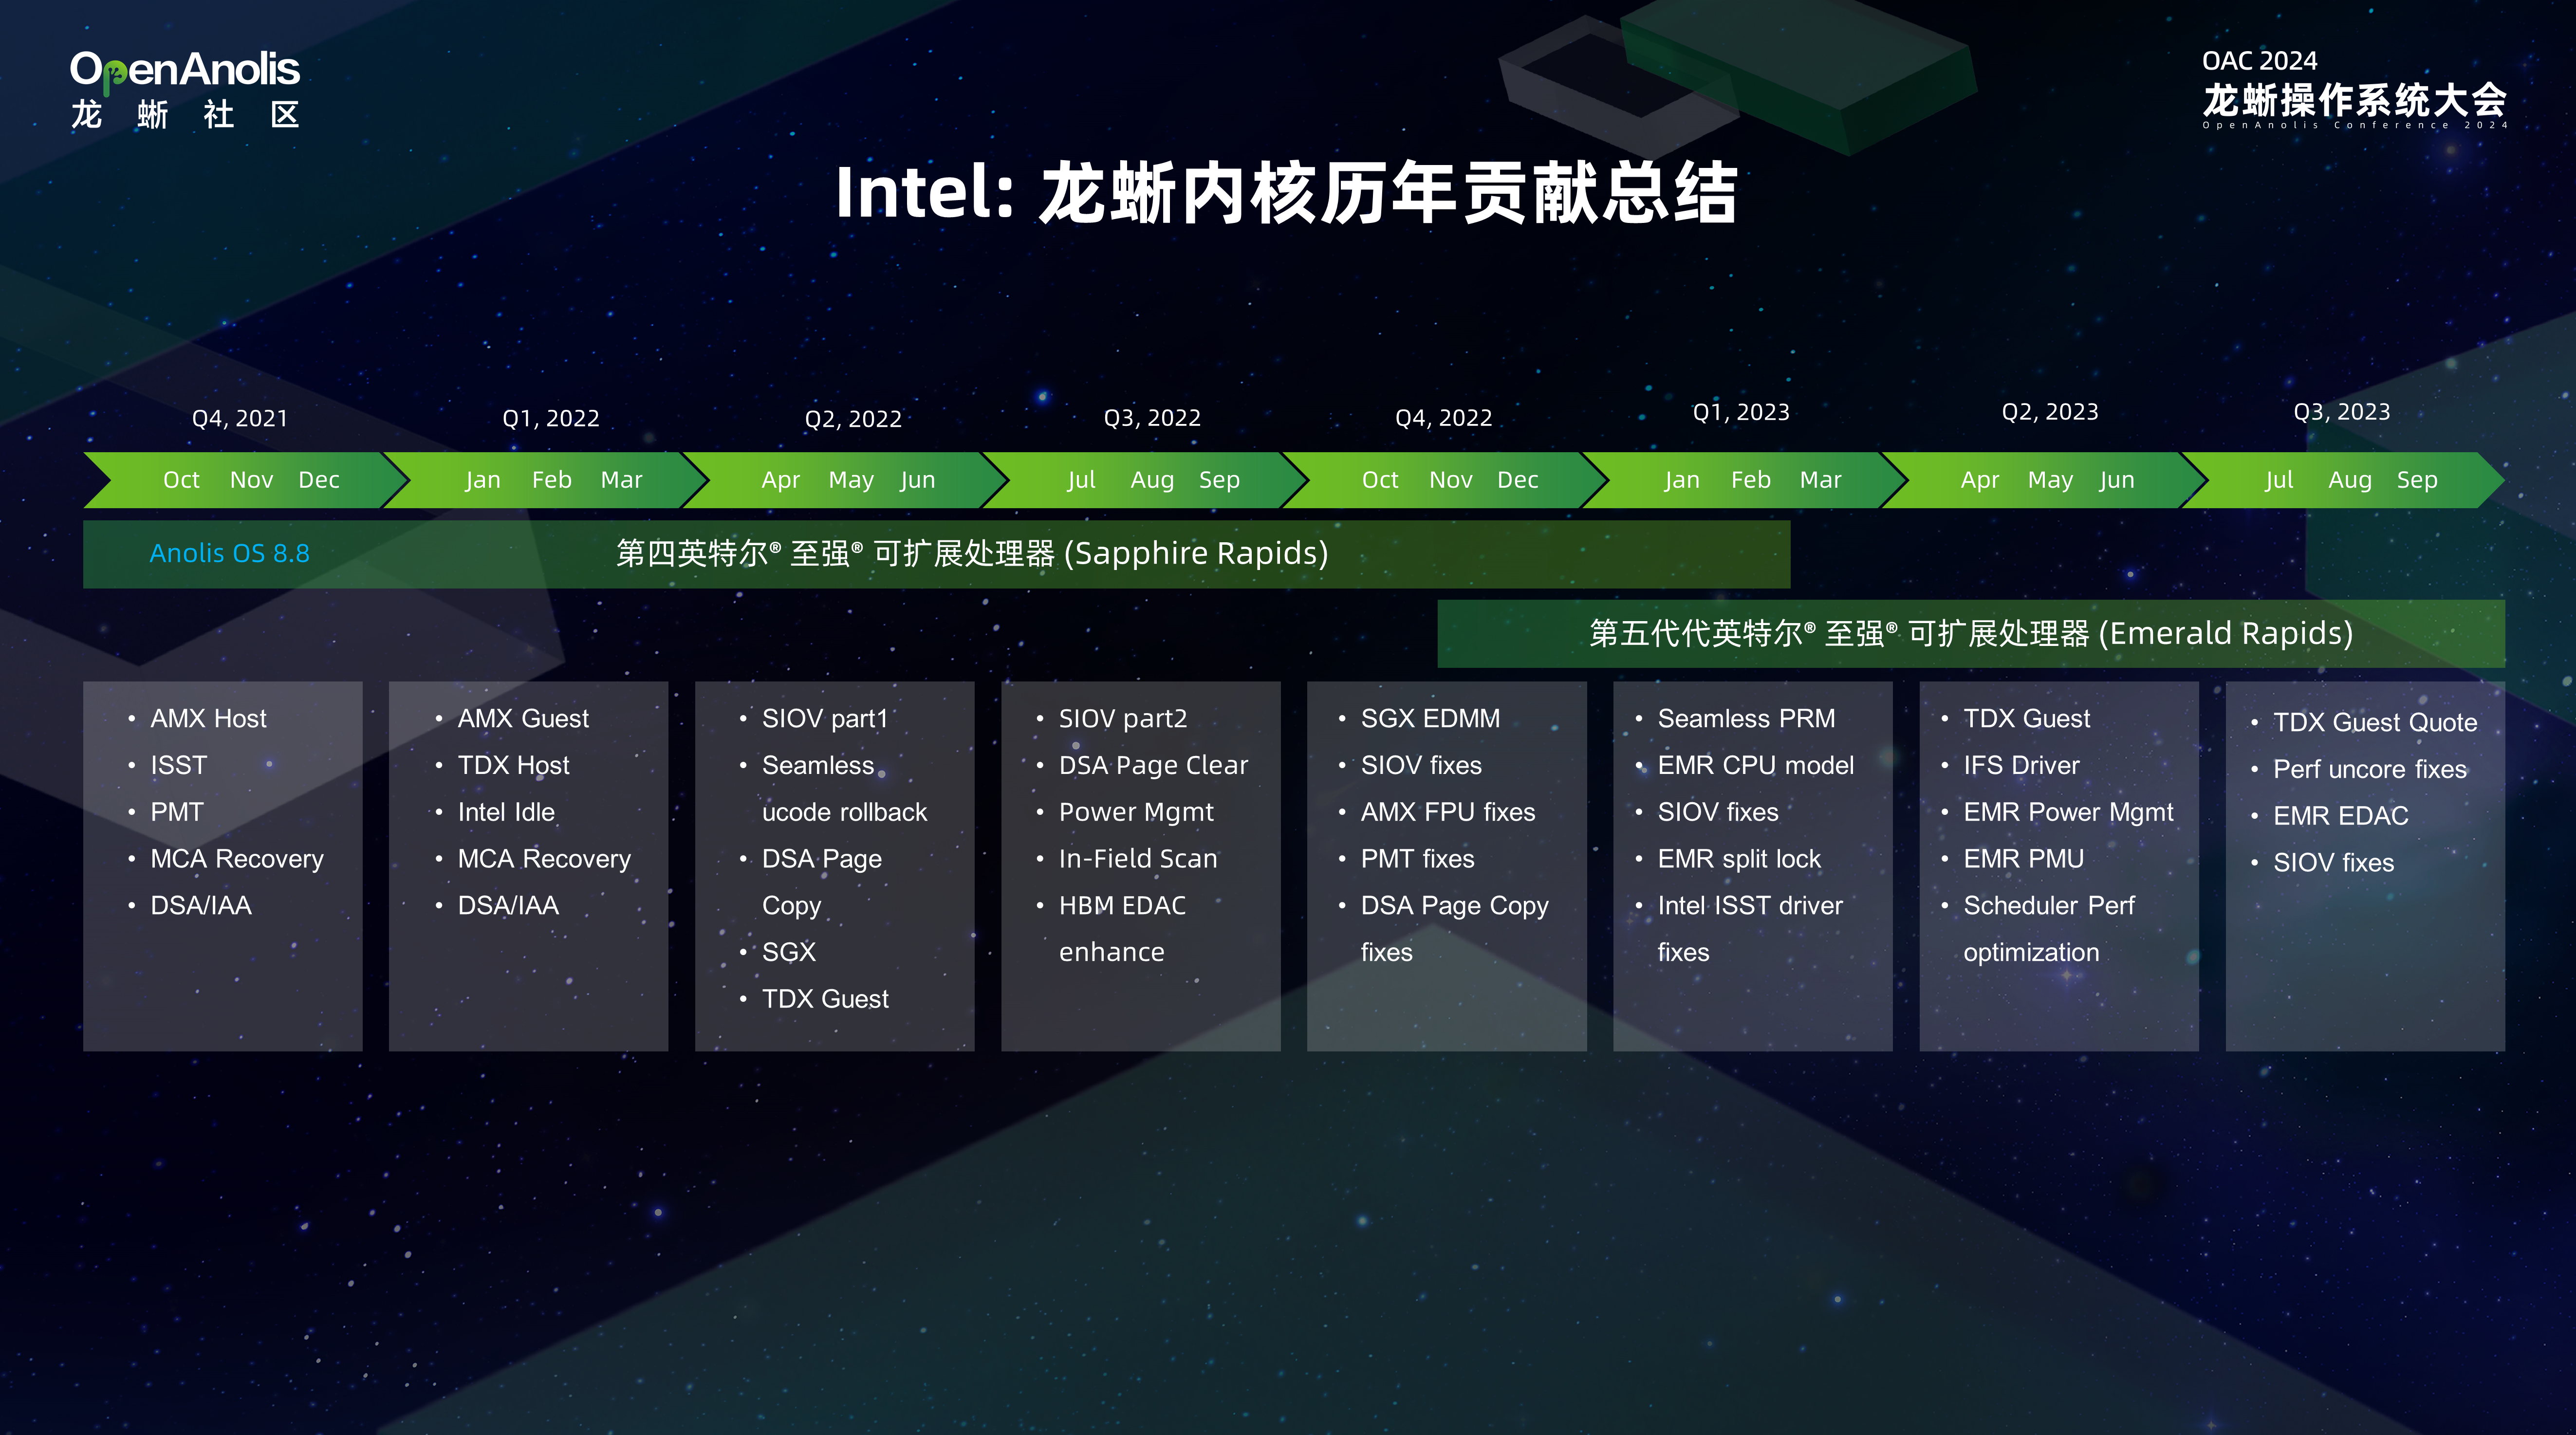Click 'TDX Guest' in the Q2 2022 box
2576x1435 pixels.
click(x=825, y=999)
